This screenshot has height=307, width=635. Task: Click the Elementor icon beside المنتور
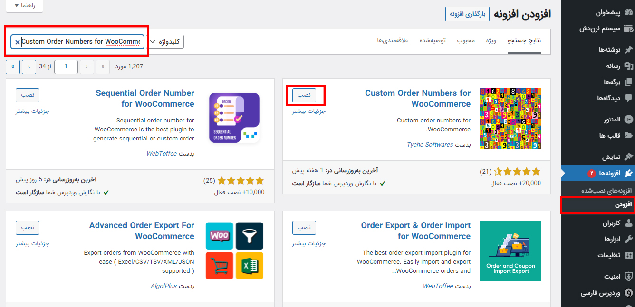coord(628,120)
